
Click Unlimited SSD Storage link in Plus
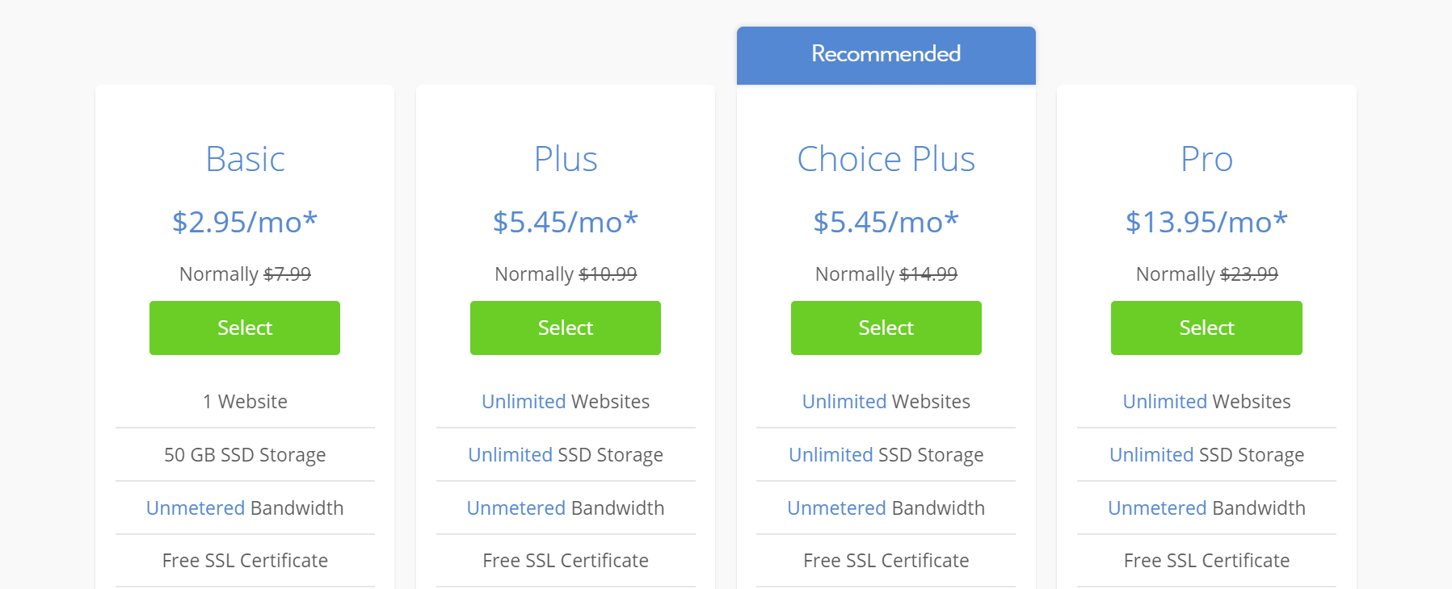click(x=510, y=454)
